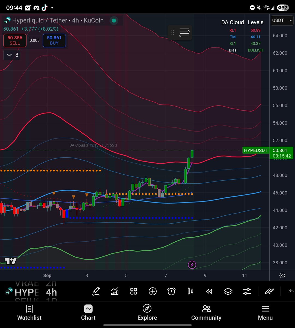Tap the blue candle at the swing low

point(67,214)
